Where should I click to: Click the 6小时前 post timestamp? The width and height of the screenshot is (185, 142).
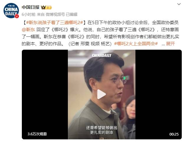29,14
